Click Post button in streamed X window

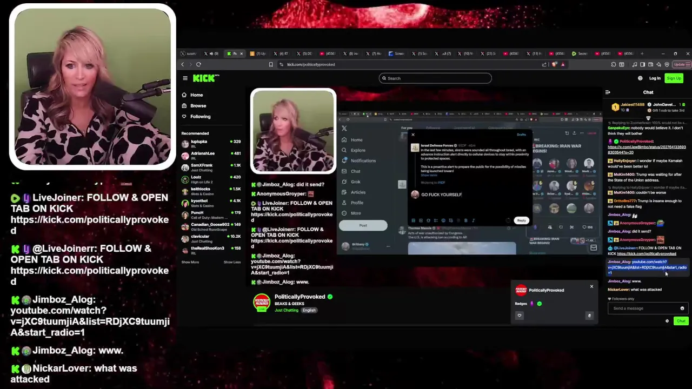[x=363, y=225]
